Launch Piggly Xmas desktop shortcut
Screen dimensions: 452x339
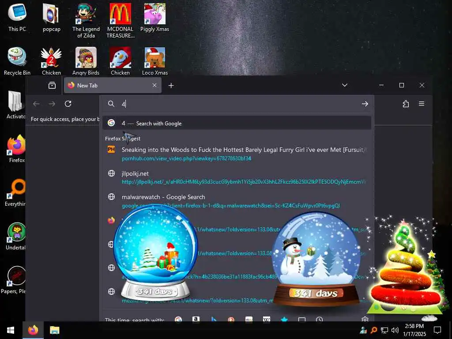point(155,17)
